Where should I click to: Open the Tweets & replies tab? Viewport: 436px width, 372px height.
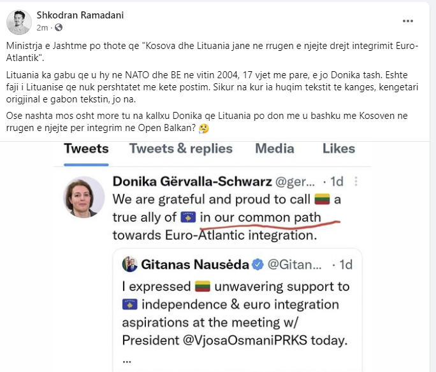182,148
